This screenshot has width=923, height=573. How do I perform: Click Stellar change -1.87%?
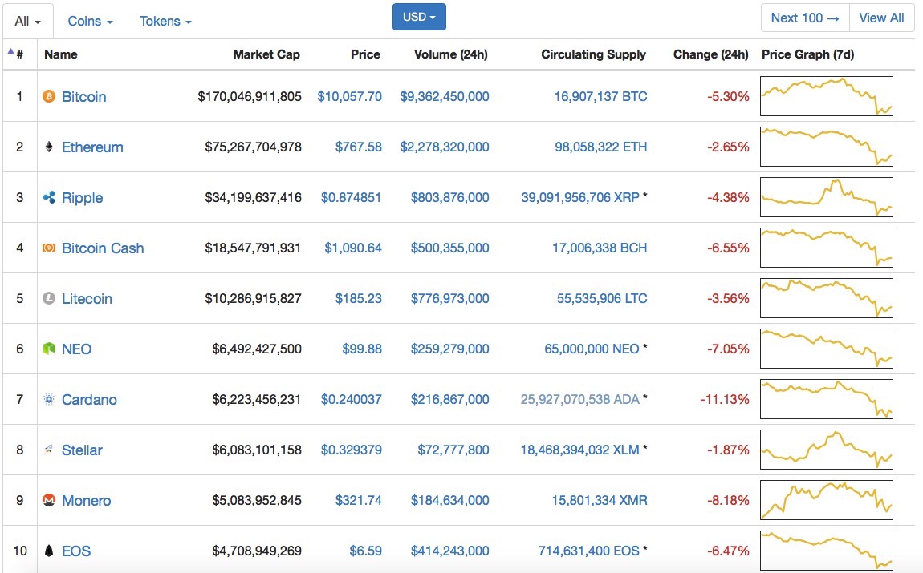pyautogui.click(x=728, y=450)
